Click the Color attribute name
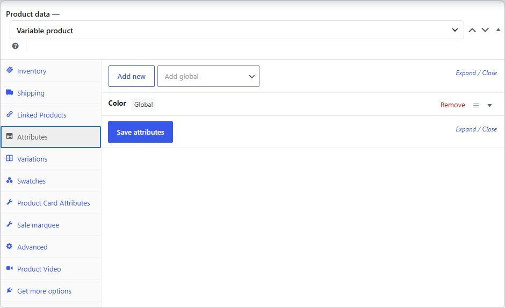Image resolution: width=505 pixels, height=308 pixels. tap(117, 104)
